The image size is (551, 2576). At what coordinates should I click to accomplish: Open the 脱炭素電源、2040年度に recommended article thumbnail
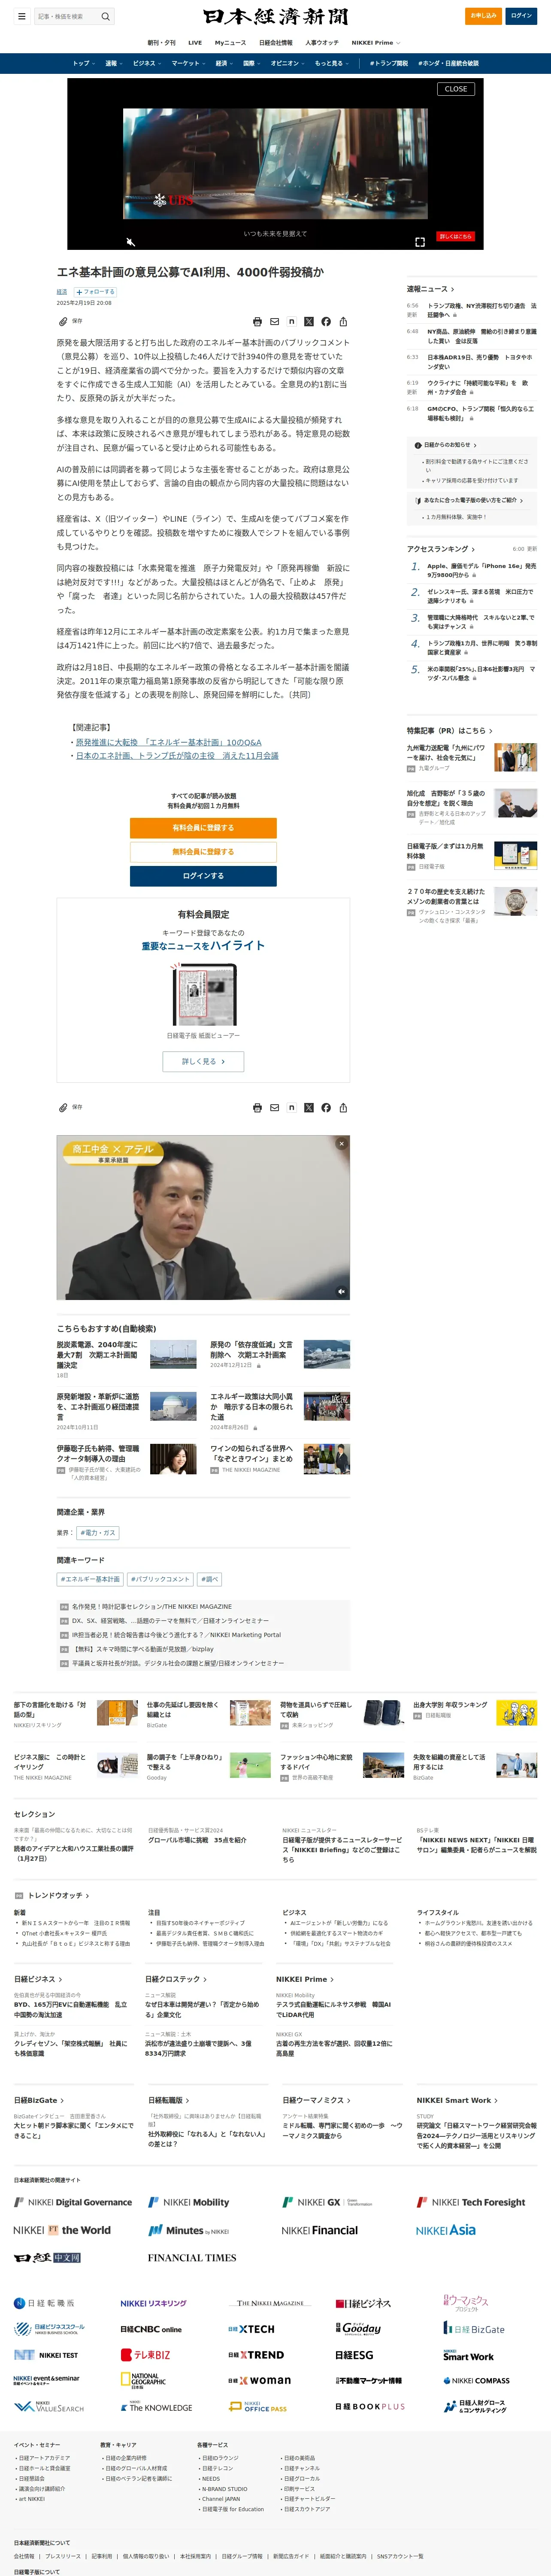click(173, 1354)
